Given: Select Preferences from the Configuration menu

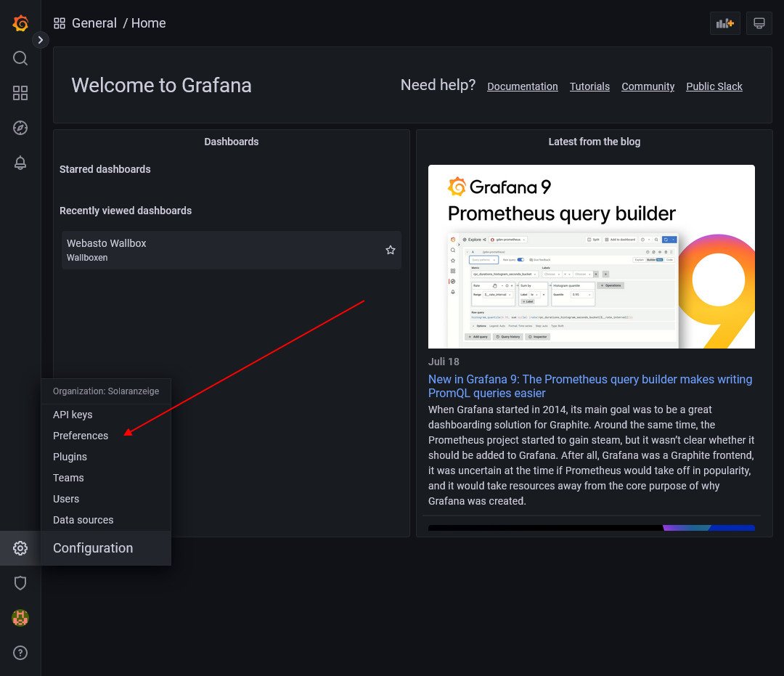Looking at the screenshot, I should tap(81, 436).
